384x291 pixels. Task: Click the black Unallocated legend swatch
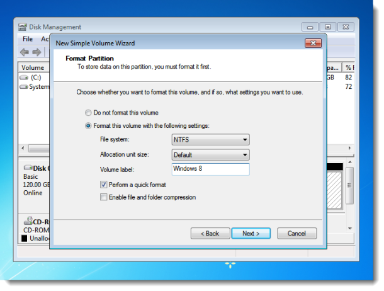pos(25,238)
